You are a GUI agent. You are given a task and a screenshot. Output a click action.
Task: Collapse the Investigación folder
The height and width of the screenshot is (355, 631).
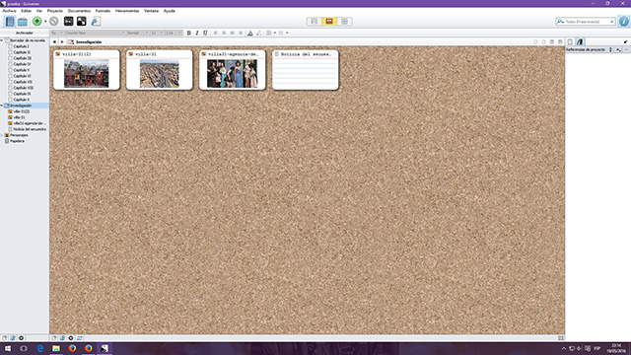pos(2,106)
